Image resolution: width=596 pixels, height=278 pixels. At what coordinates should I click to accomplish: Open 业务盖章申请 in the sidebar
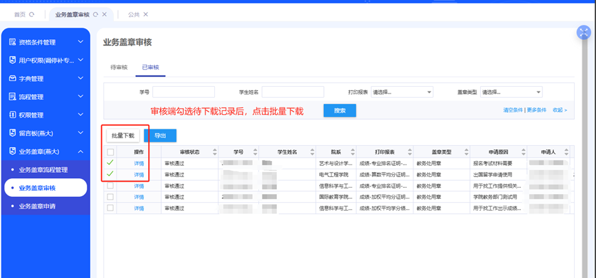pyautogui.click(x=46, y=206)
